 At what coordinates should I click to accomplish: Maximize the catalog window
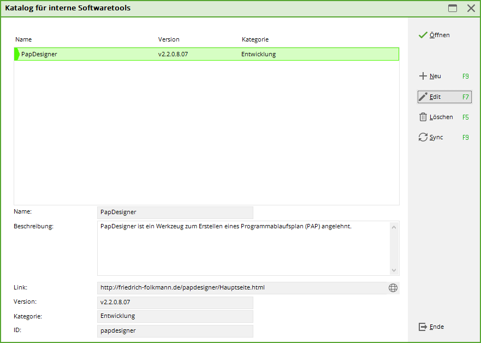[453, 8]
